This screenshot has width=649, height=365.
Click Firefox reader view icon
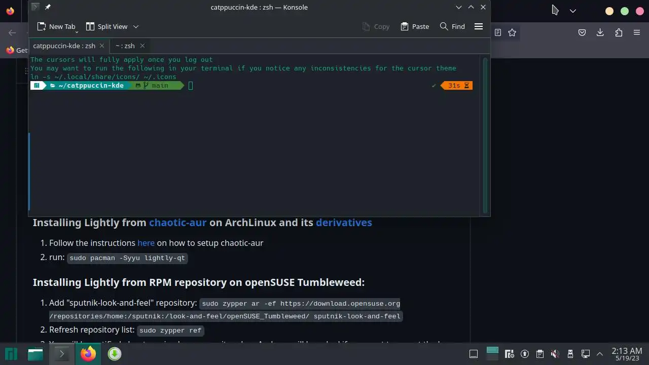(498, 32)
